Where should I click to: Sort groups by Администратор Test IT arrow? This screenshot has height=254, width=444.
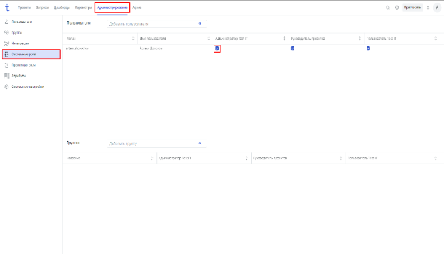click(x=246, y=158)
